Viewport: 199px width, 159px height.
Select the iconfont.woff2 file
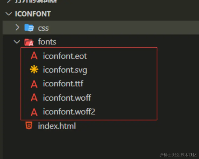[x=69, y=112]
